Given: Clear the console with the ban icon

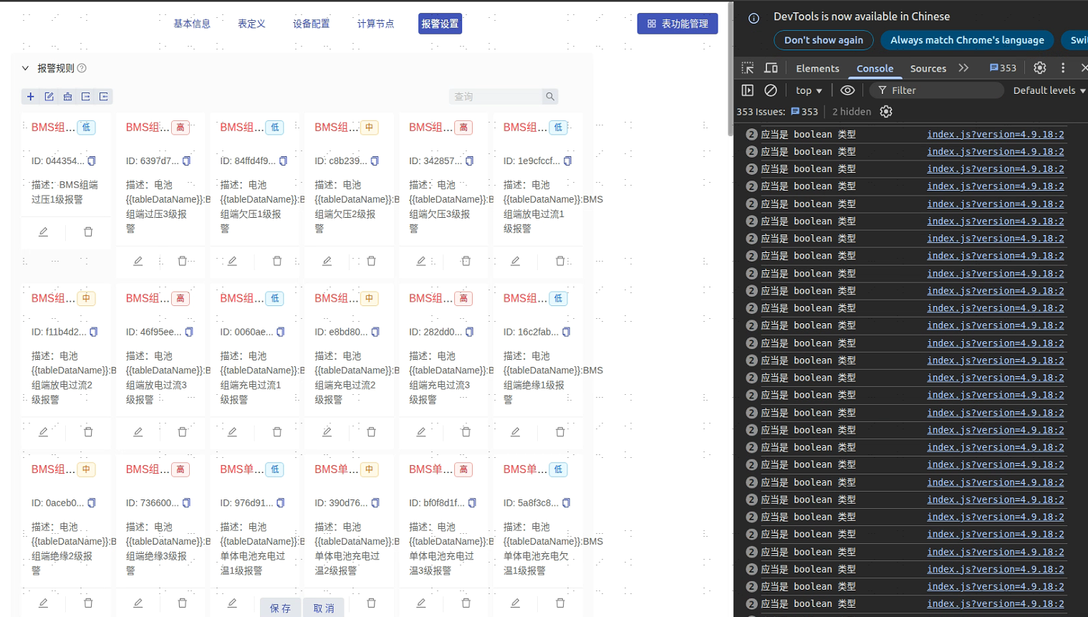Looking at the screenshot, I should [x=771, y=90].
